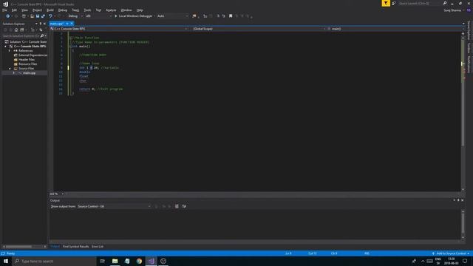This screenshot has height=266, width=473.
Task: Open Chrome from the taskbar
Action: pos(139,261)
